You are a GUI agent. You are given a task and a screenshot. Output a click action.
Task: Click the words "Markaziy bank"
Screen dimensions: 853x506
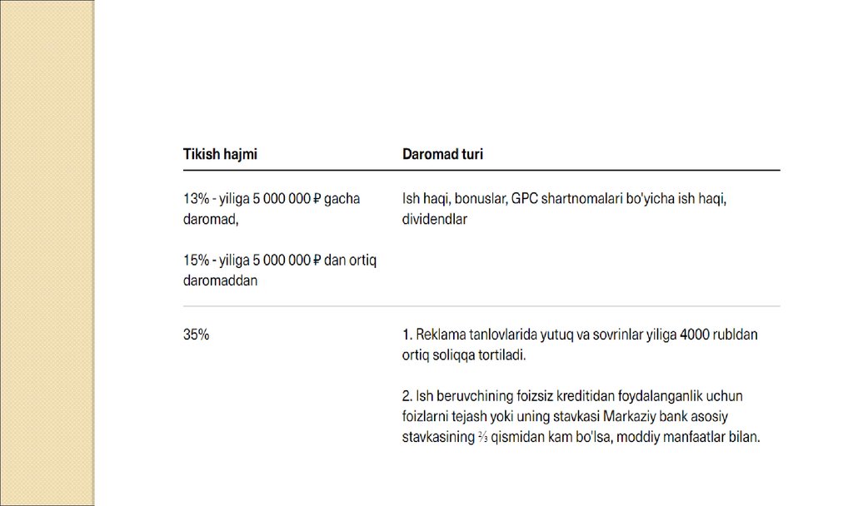[644, 415]
